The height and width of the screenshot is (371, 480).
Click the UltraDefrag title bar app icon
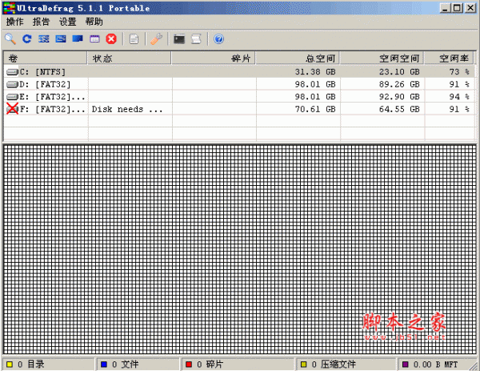tap(9, 8)
